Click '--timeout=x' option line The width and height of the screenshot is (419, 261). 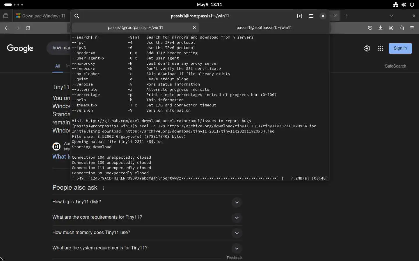(x=144, y=105)
